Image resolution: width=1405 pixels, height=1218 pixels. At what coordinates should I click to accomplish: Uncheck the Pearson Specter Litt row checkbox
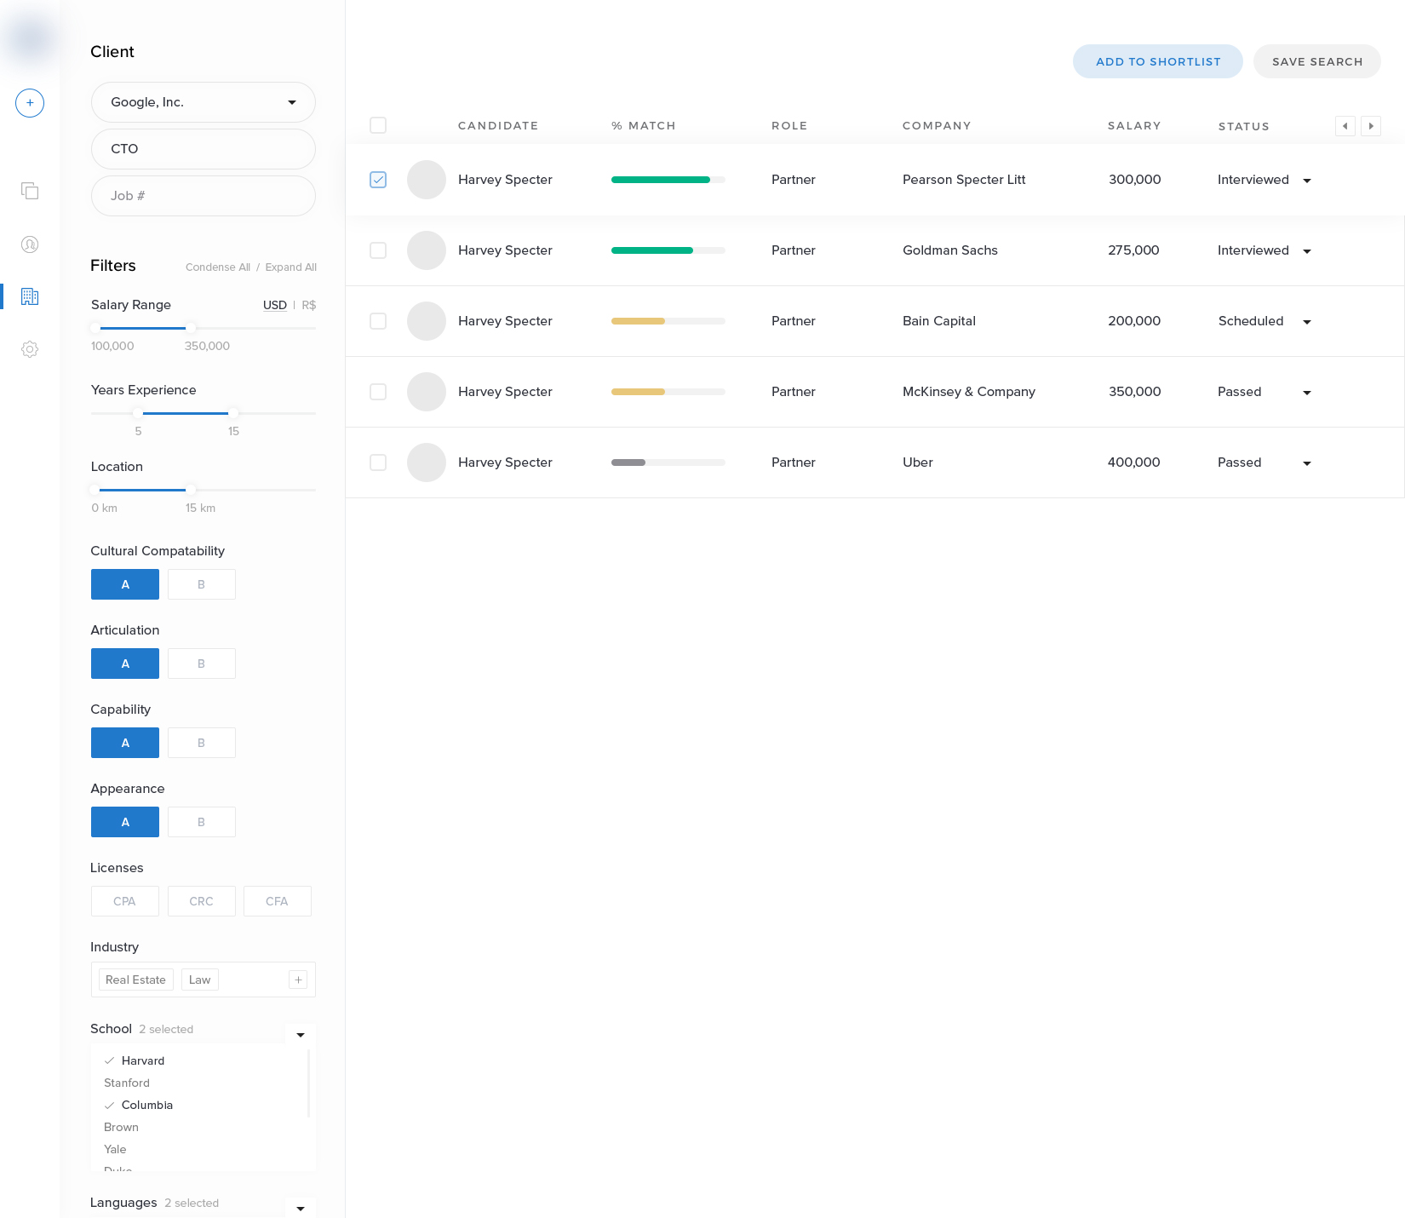pos(378,180)
